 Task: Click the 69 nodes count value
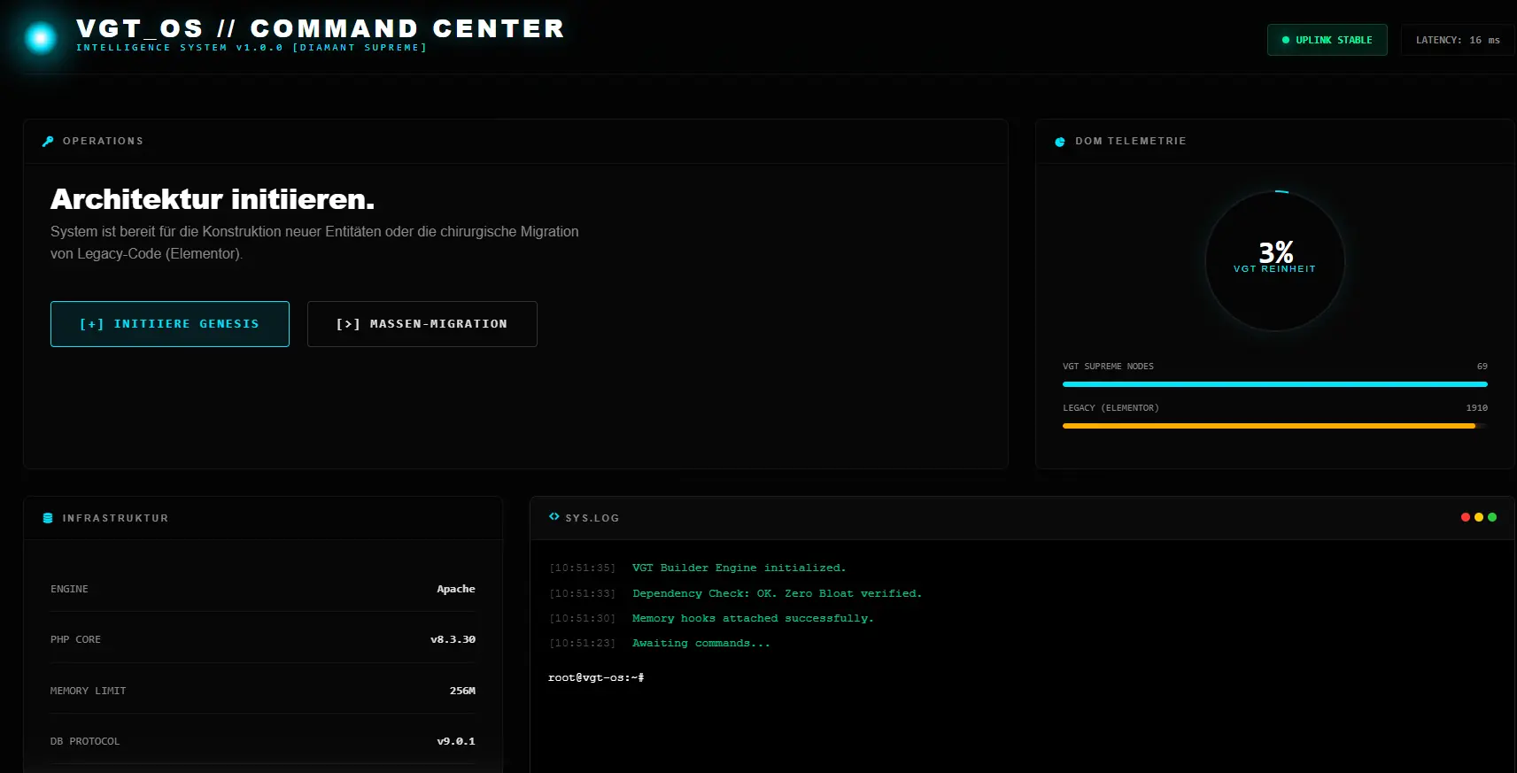[1482, 367]
